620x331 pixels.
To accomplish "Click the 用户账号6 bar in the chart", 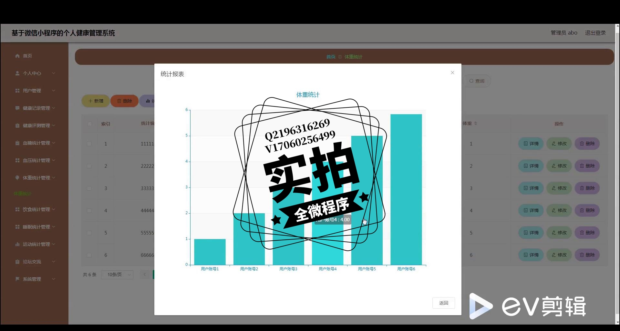I will [x=406, y=189].
